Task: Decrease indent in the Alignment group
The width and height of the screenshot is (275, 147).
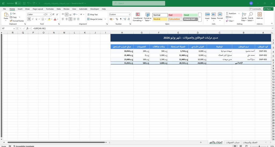Action: point(75,19)
